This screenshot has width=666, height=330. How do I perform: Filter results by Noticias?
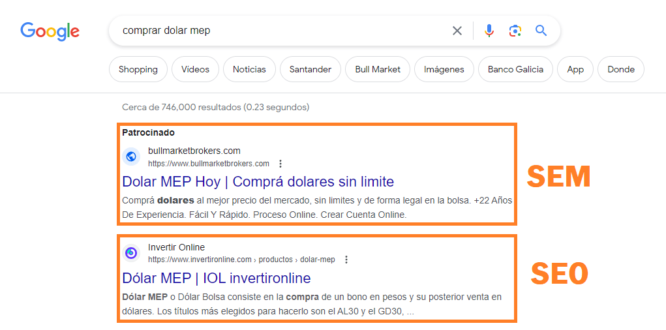coord(249,69)
